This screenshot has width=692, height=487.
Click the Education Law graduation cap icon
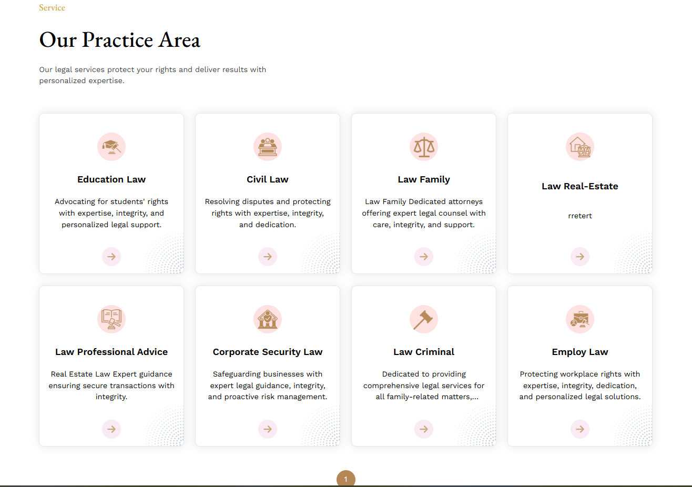point(111,147)
